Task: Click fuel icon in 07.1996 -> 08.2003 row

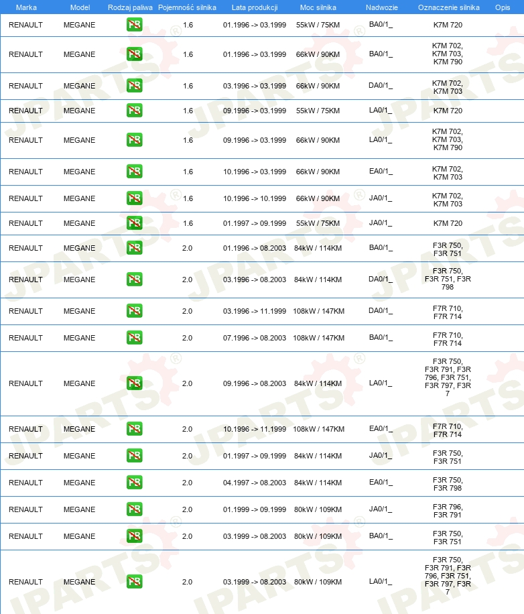Action: coord(134,338)
